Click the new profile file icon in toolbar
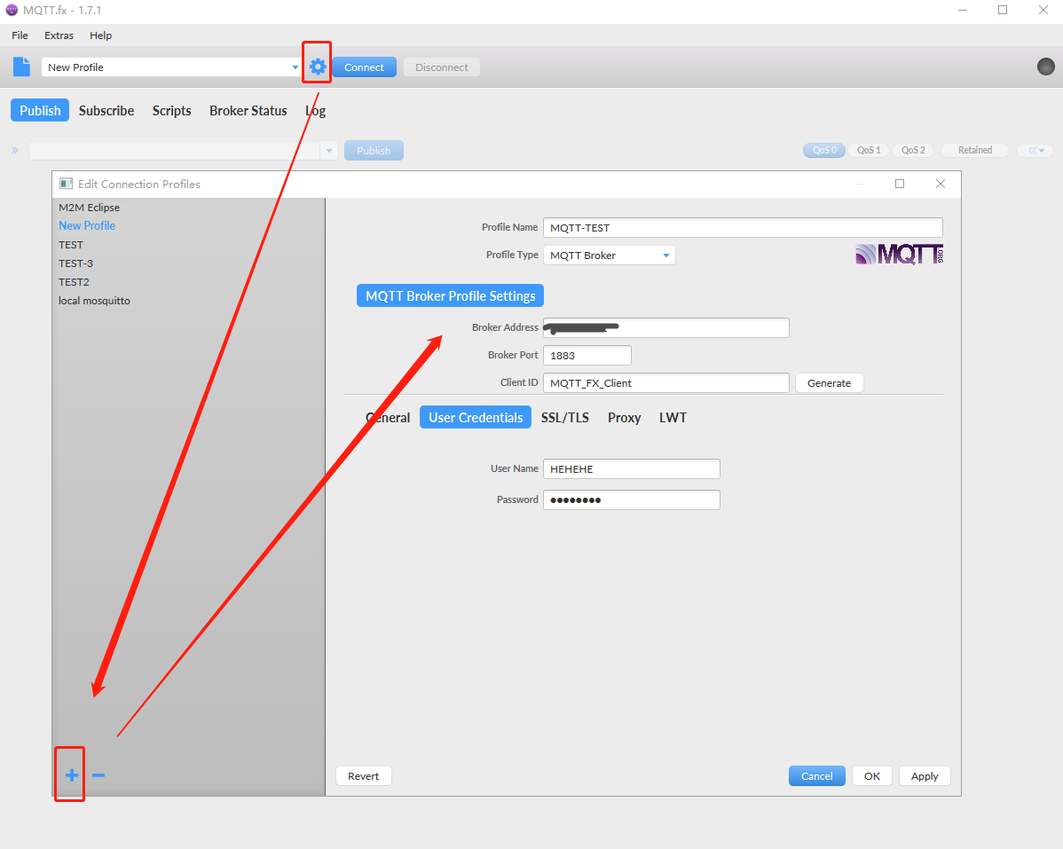Image resolution: width=1063 pixels, height=849 pixels. click(21, 67)
